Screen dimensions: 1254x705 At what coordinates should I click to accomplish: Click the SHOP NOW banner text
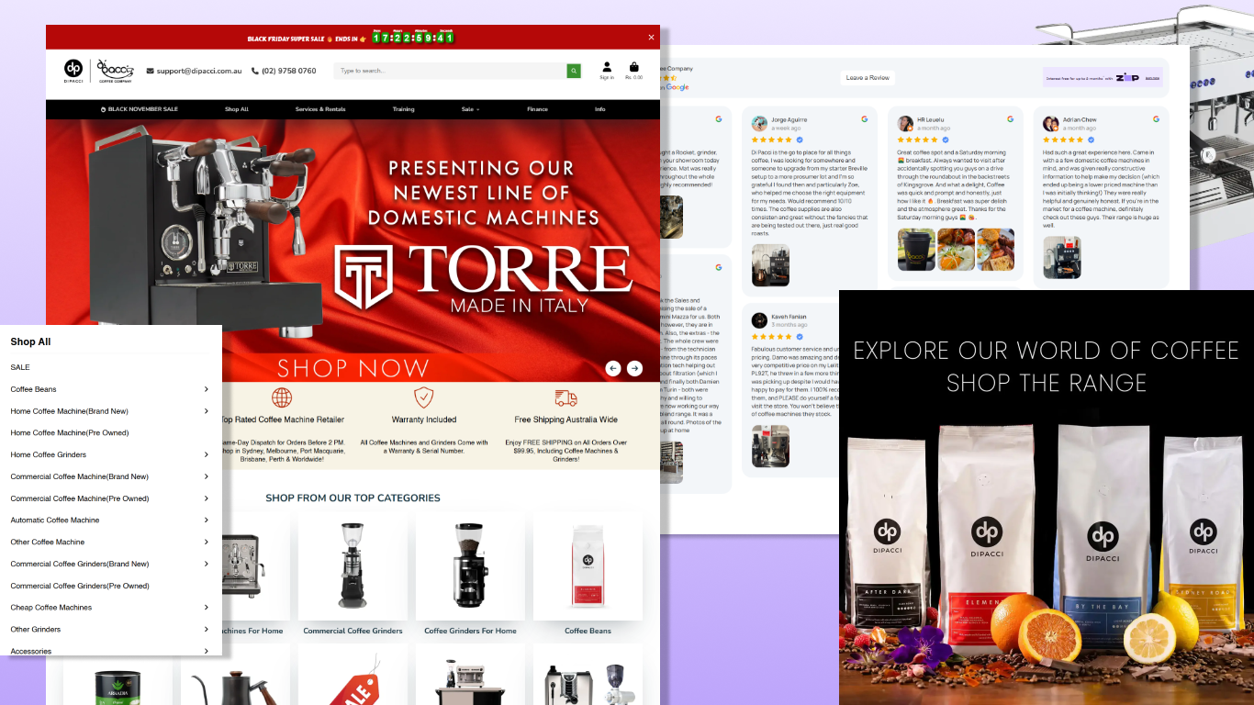[353, 368]
